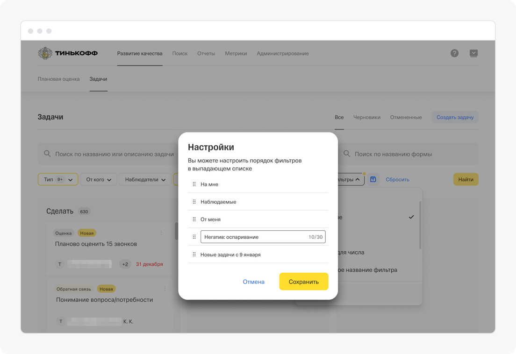This screenshot has width=516, height=354.
Task: Edit the "Негатив: оспаривание" filter name field
Action: pyautogui.click(x=263, y=237)
